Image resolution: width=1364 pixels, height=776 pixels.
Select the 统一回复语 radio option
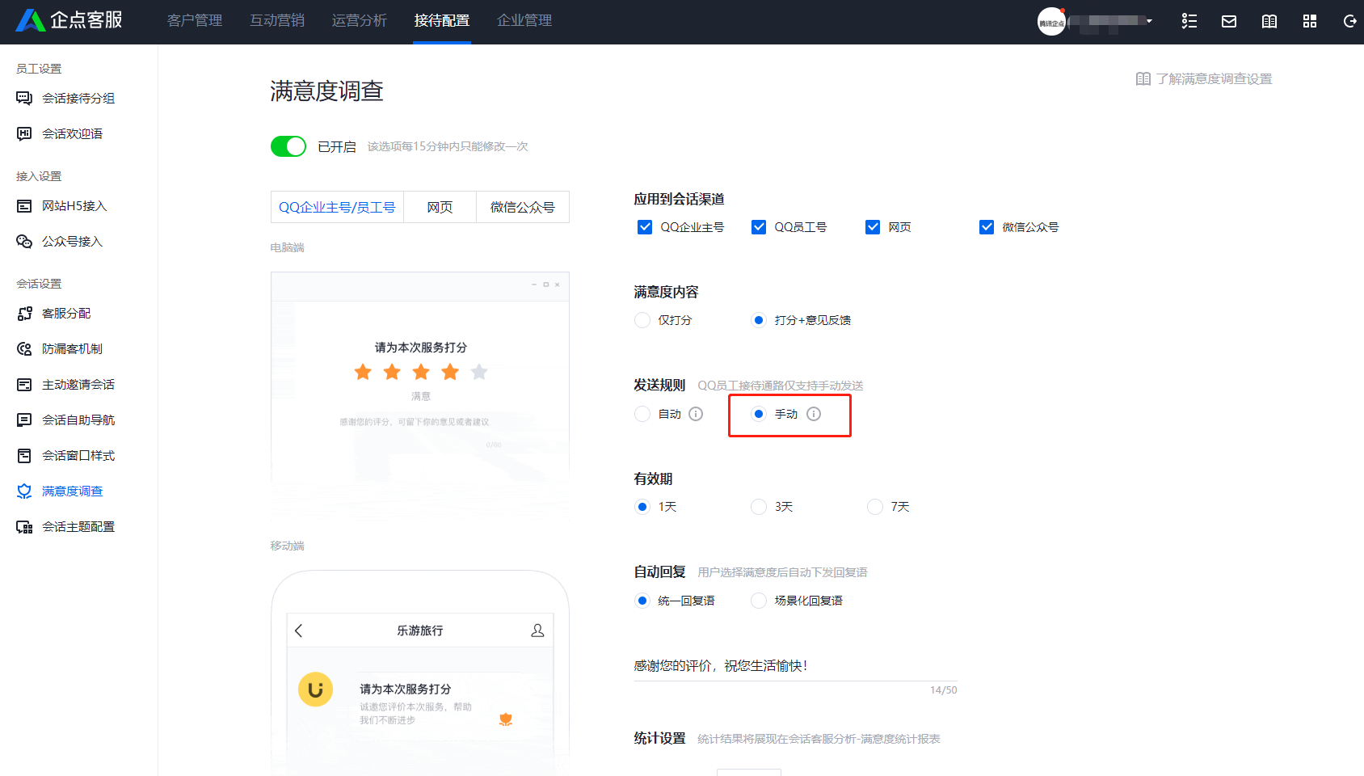click(x=642, y=601)
